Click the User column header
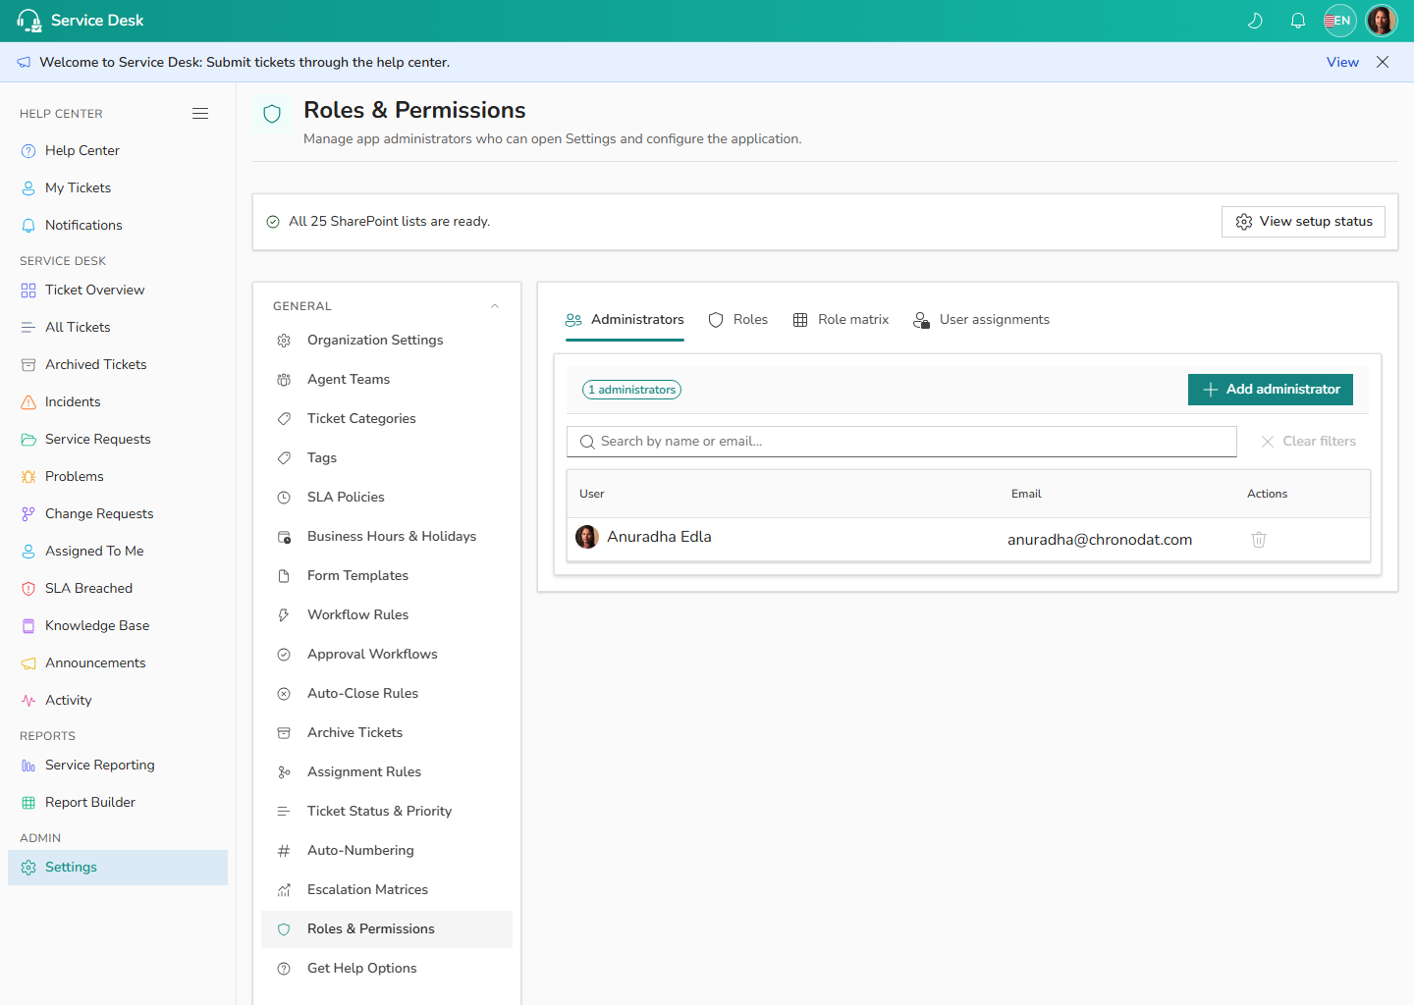 (x=592, y=494)
